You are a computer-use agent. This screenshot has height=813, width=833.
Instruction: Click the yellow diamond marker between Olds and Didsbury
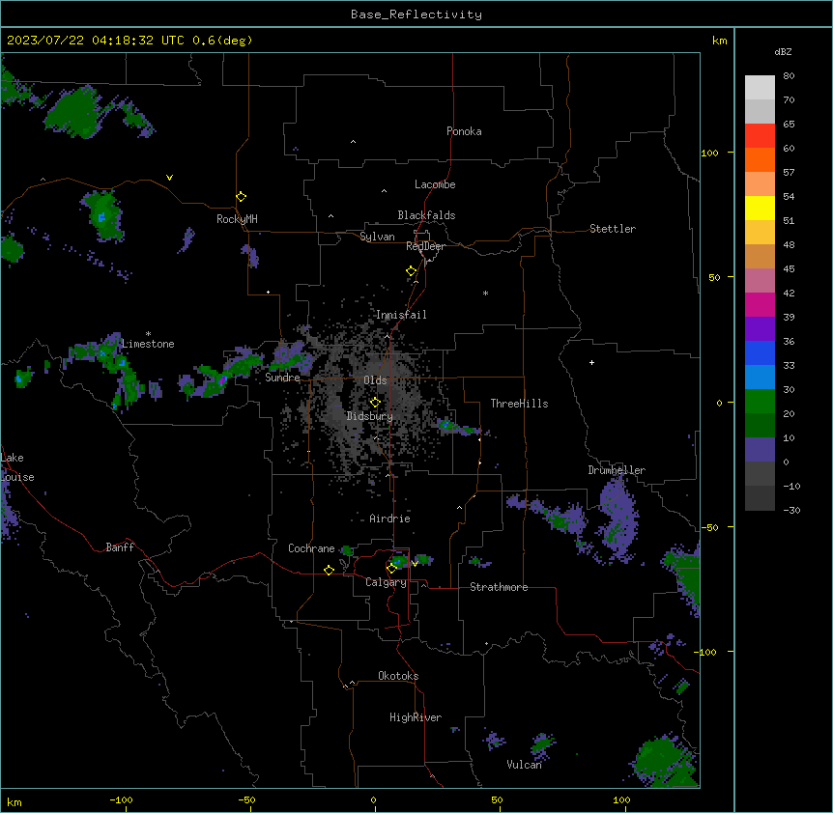click(375, 403)
